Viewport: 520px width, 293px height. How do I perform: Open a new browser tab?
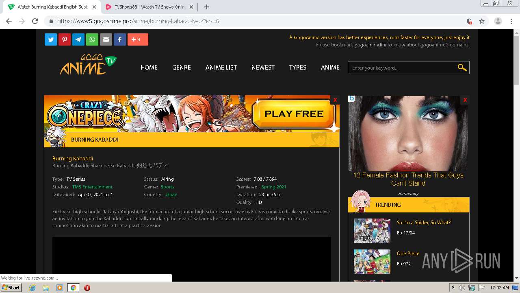point(206,7)
